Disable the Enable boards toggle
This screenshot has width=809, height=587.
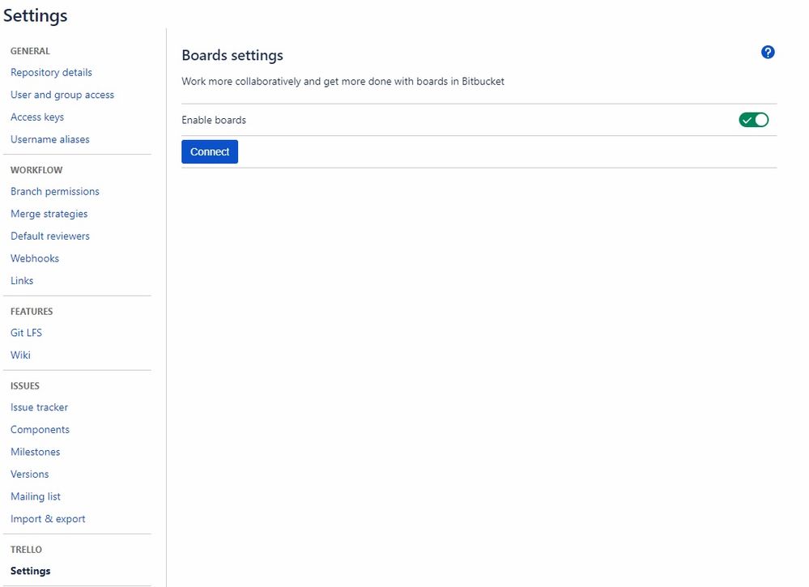(x=753, y=120)
